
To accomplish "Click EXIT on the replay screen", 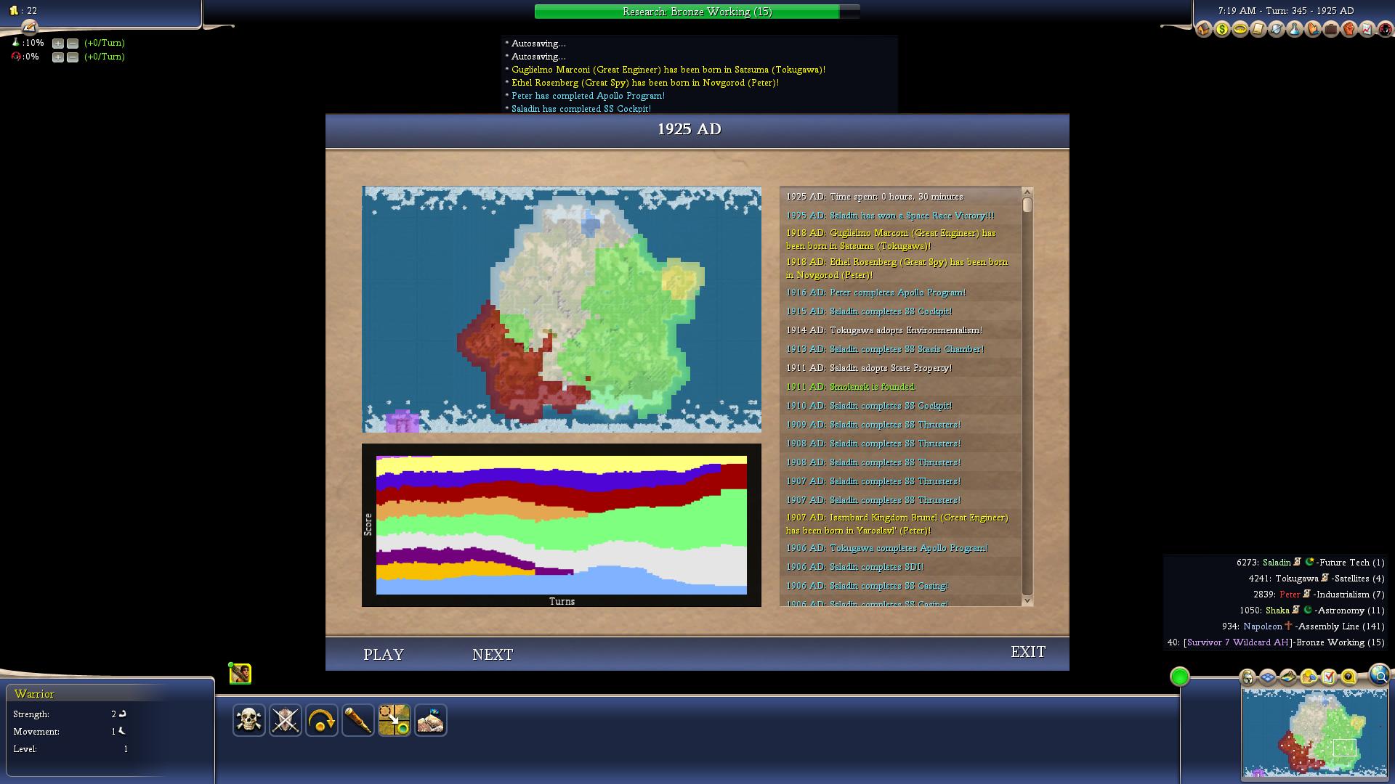I will pyautogui.click(x=1028, y=652).
